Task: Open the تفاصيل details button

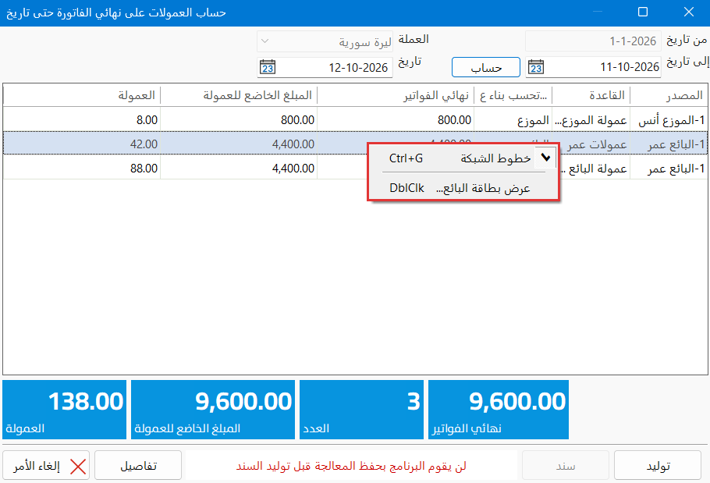Action: (138, 465)
